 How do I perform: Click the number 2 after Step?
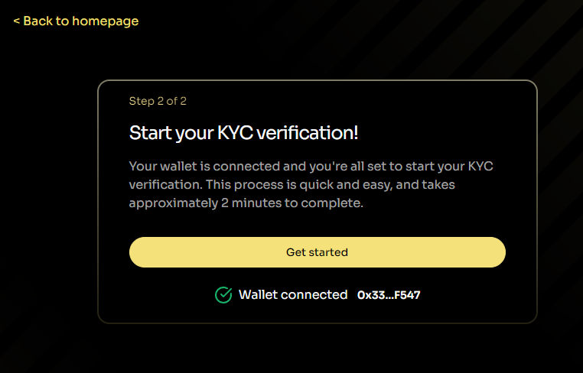click(158, 101)
